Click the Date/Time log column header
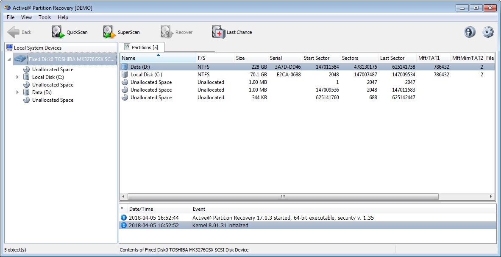 click(159, 209)
